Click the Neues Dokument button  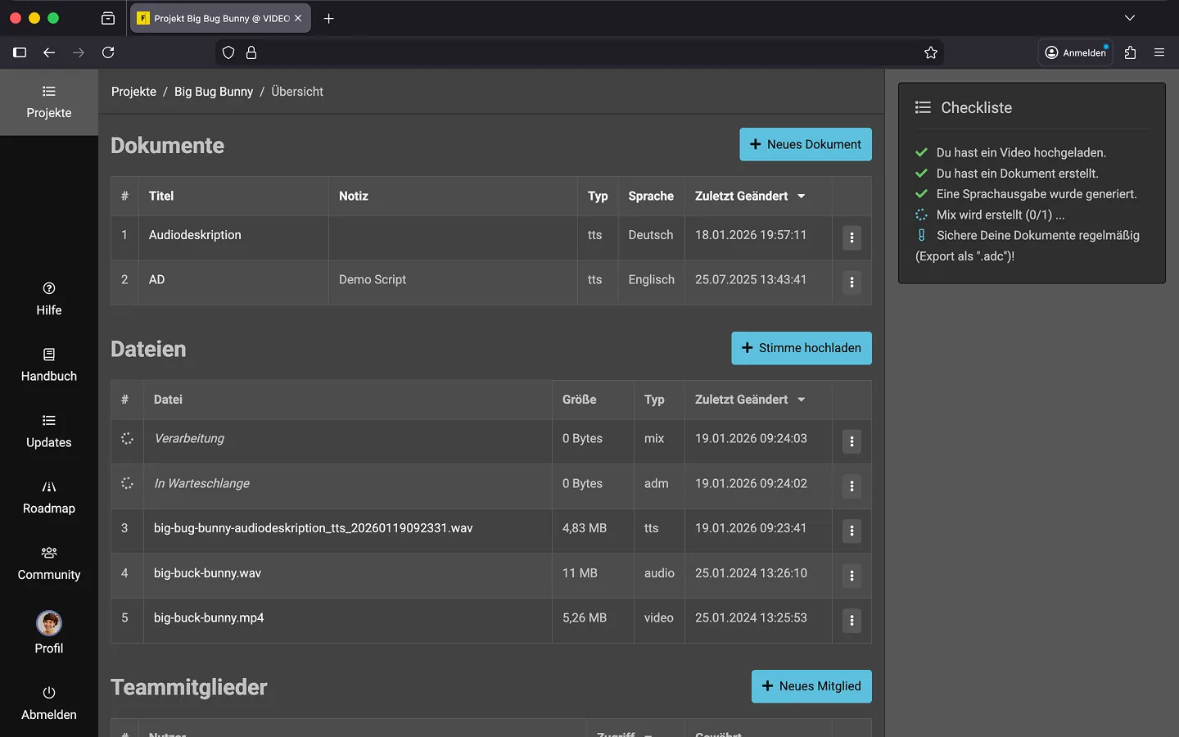[x=805, y=144]
